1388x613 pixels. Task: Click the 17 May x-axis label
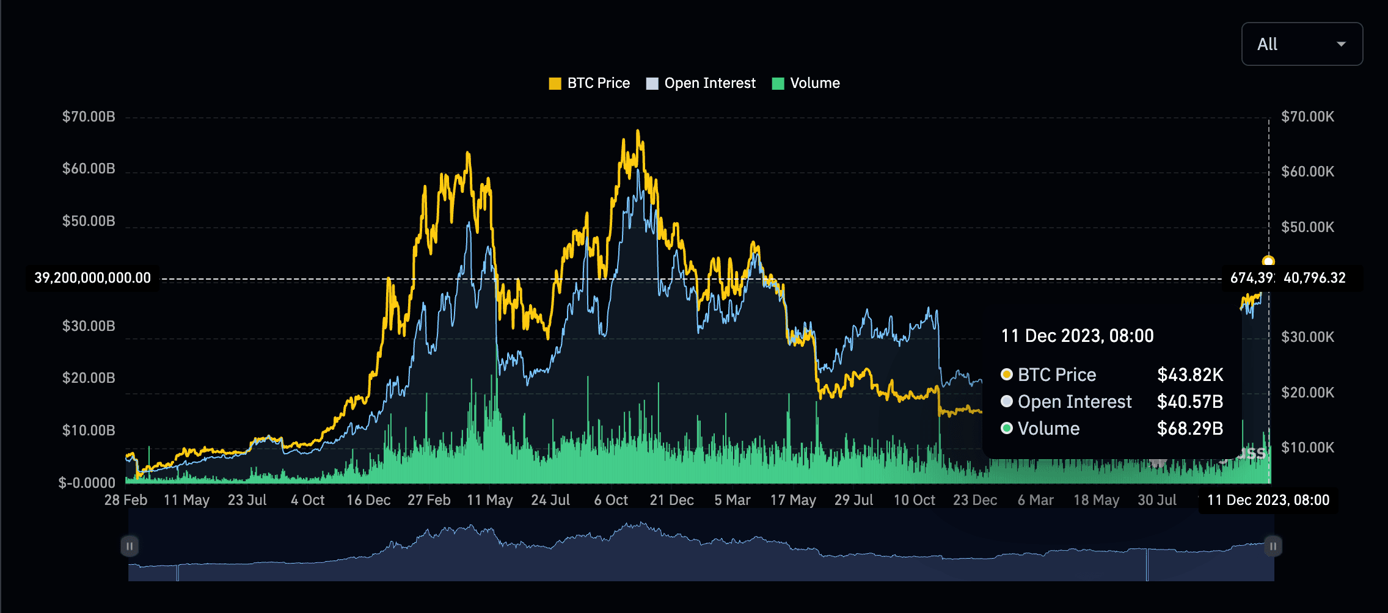point(793,500)
